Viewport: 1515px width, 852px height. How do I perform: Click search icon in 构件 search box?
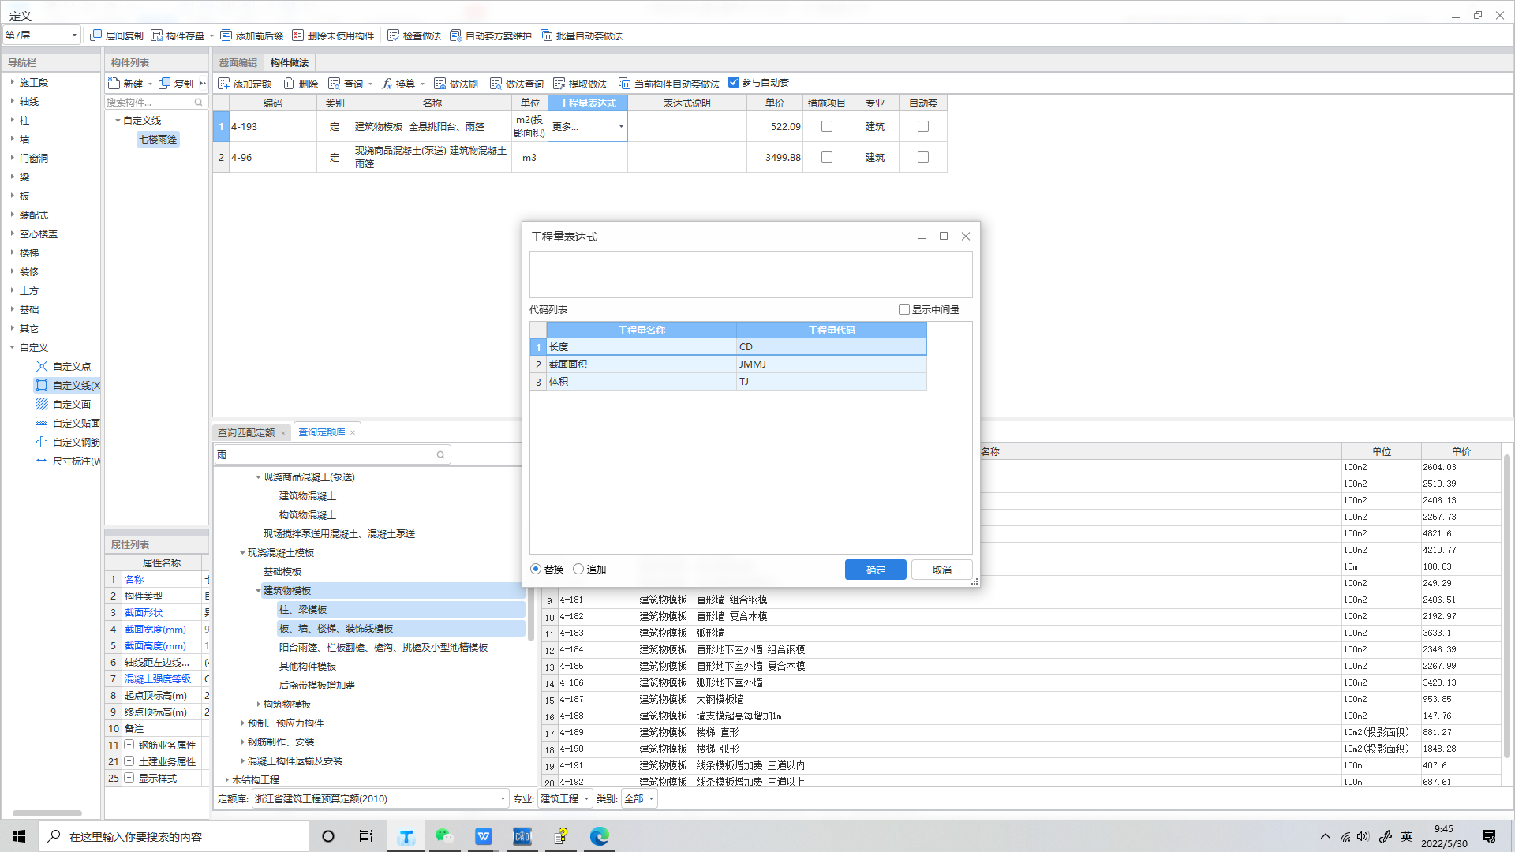click(x=199, y=103)
